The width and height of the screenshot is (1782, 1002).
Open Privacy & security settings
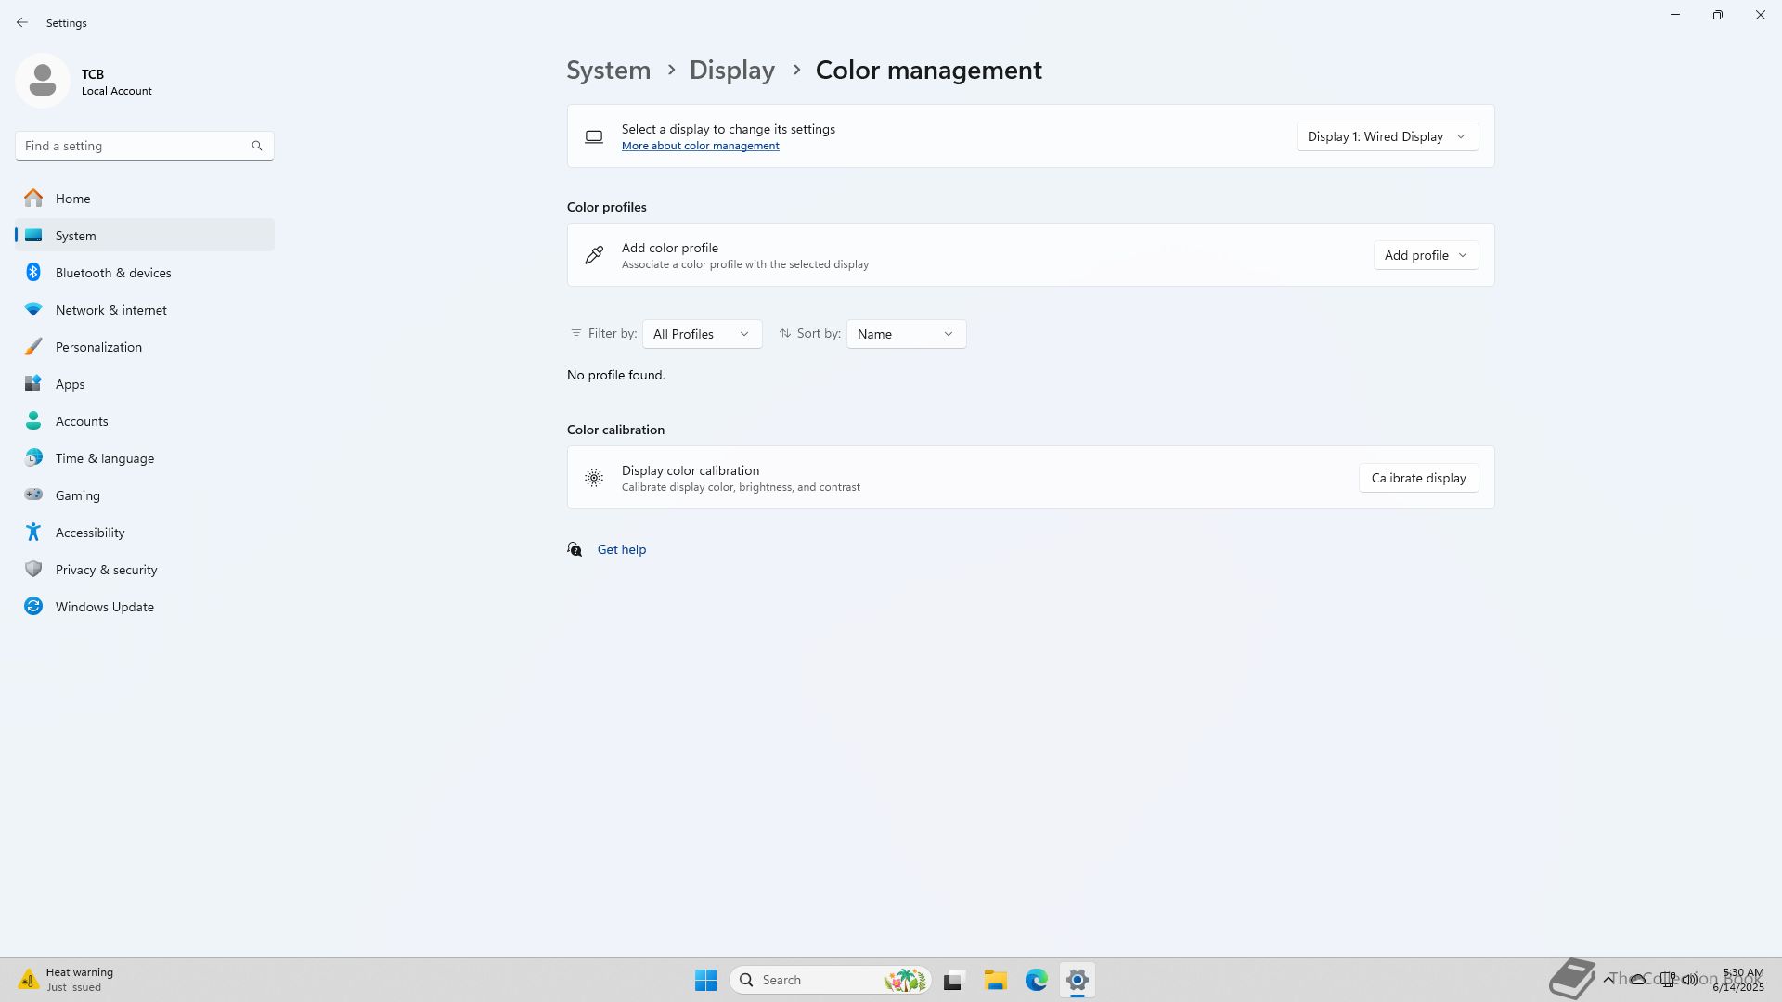[106, 570]
